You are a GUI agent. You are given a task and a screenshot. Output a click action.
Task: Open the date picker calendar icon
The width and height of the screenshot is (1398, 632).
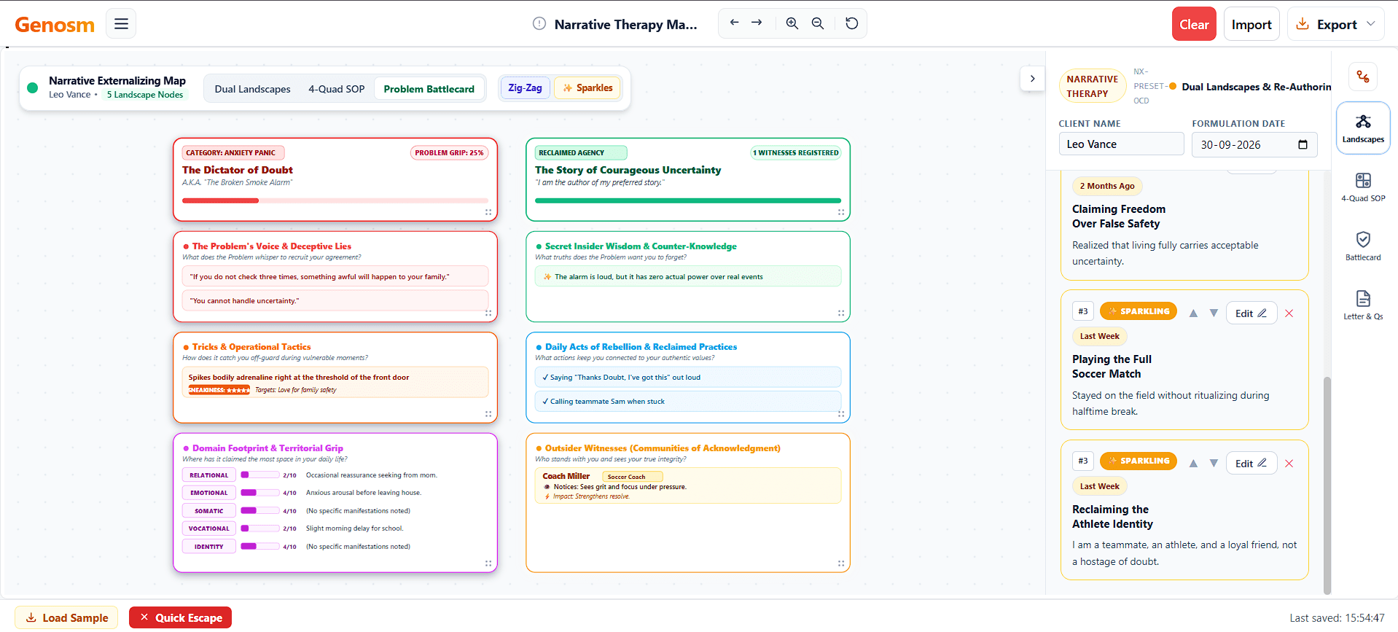click(x=1303, y=144)
